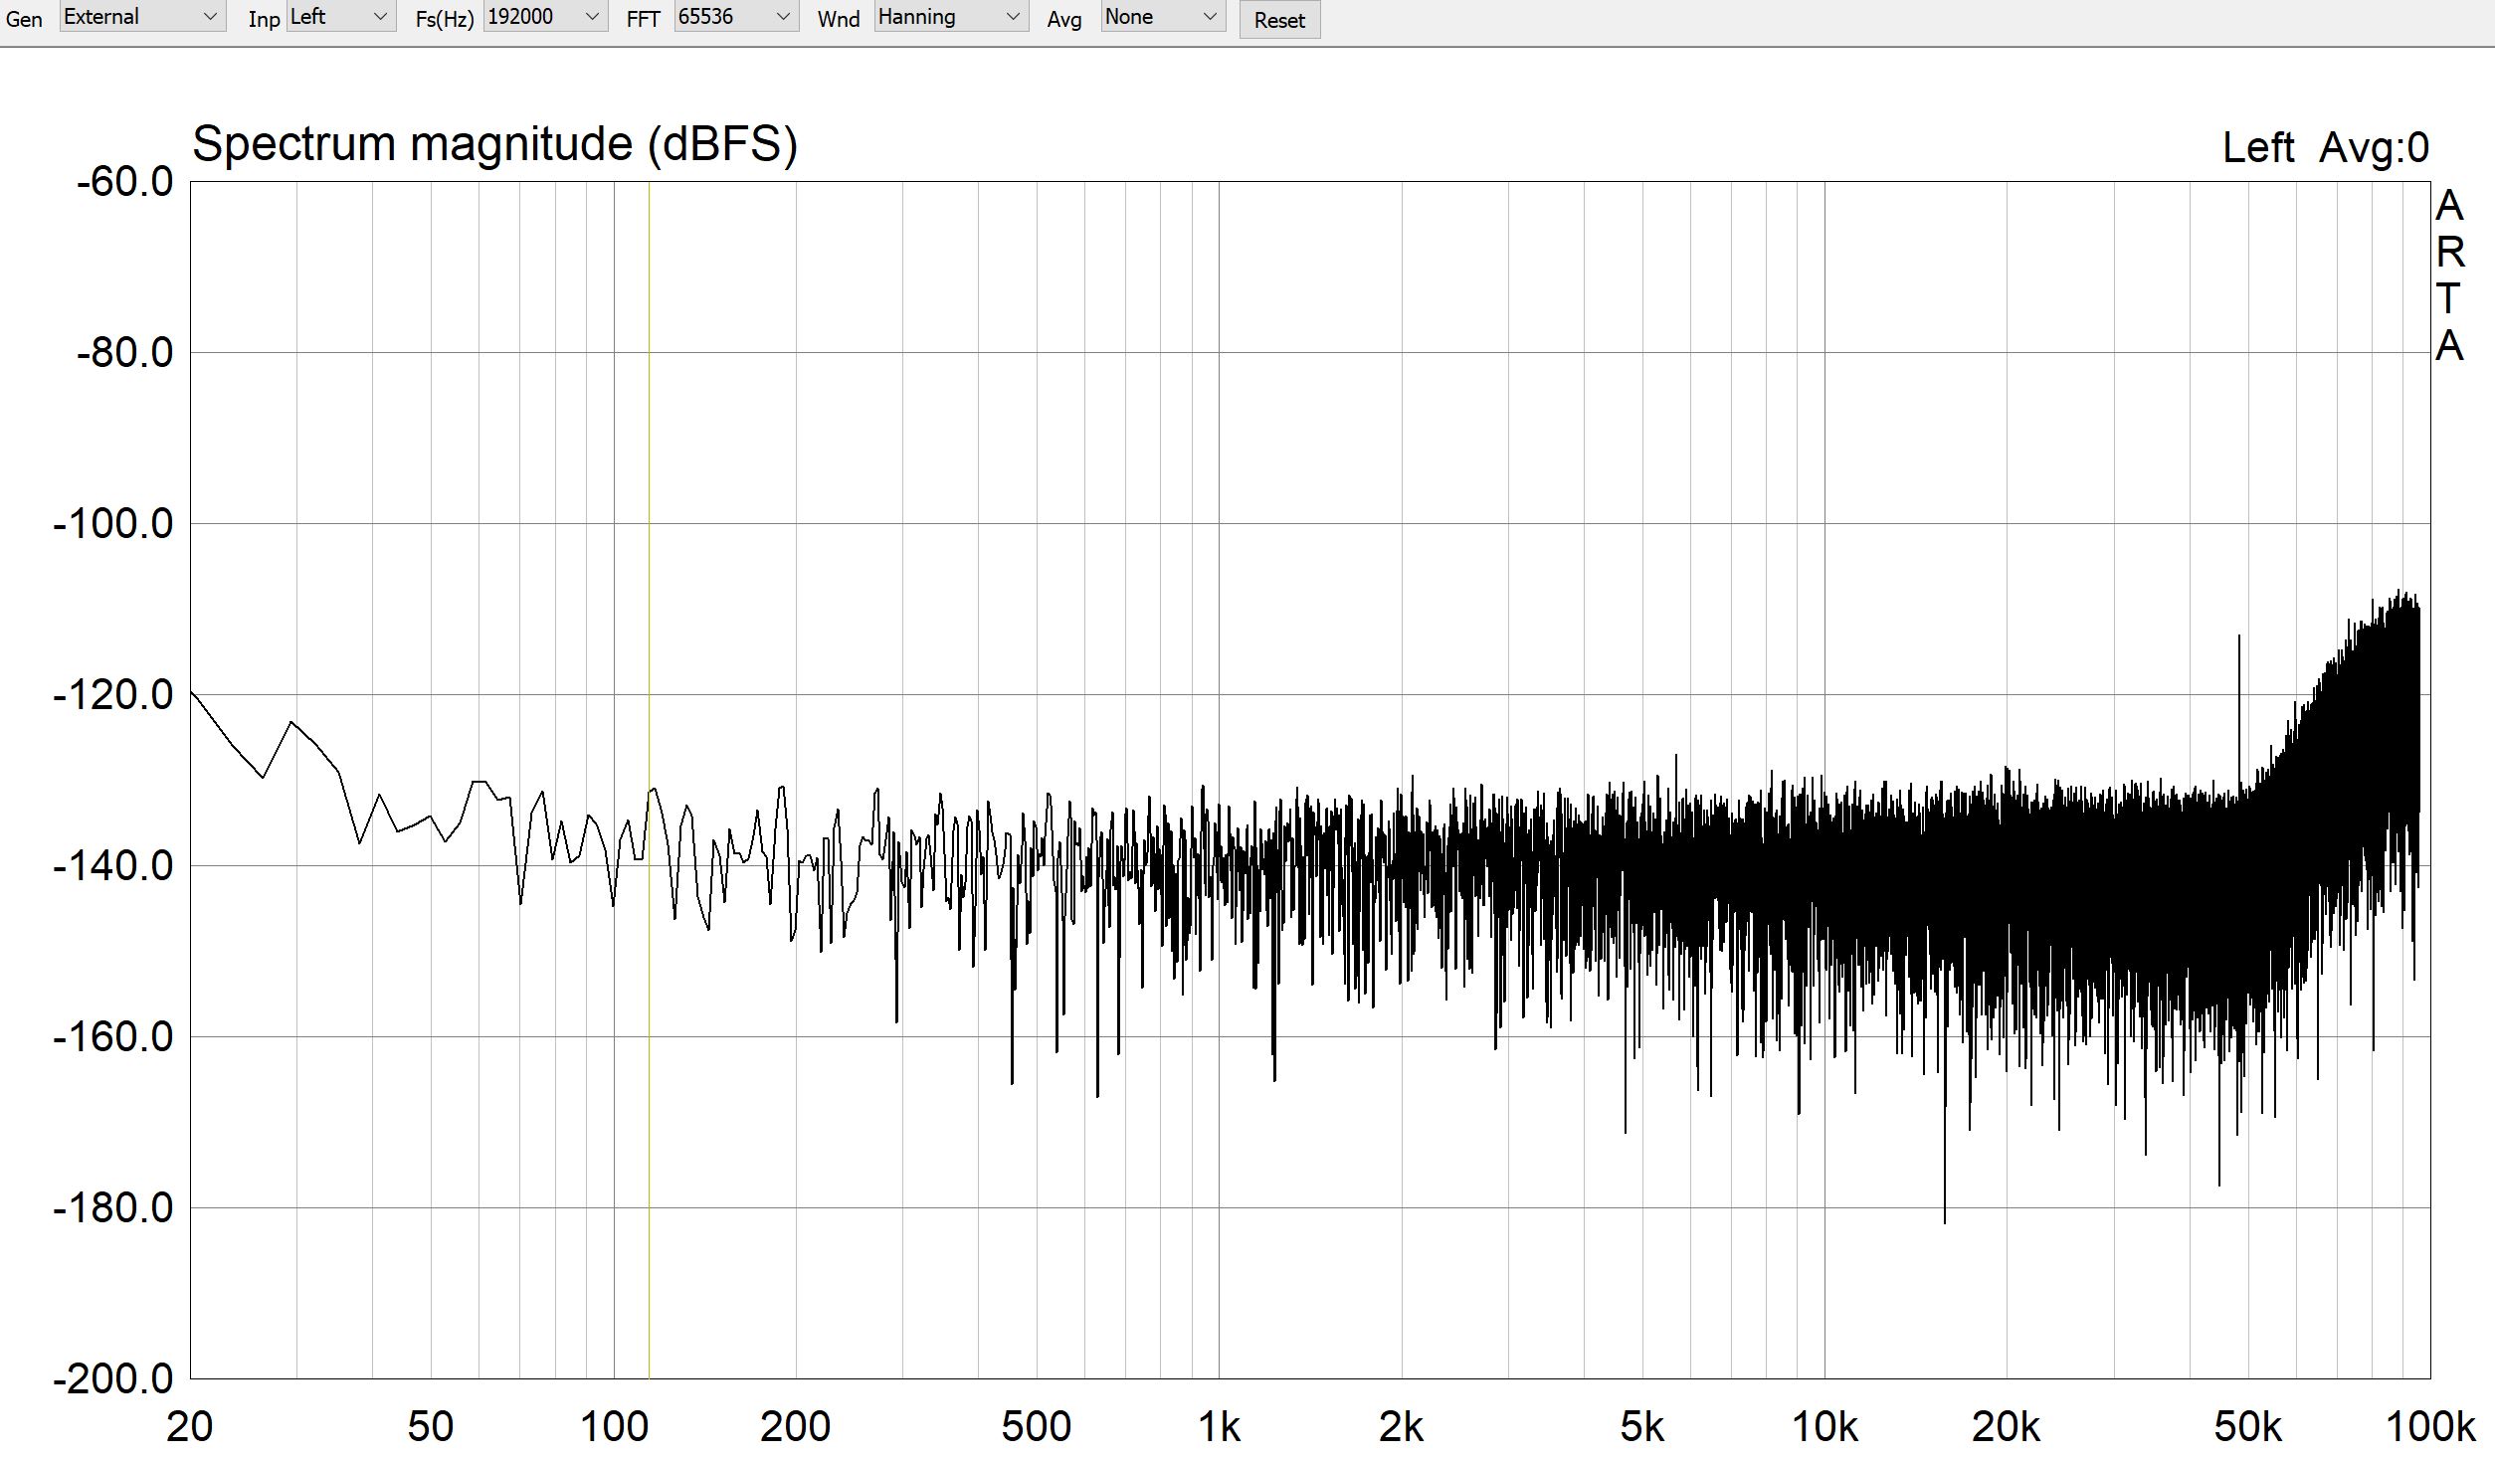Open the Fs(Hz) sampling rate dropdown
Viewport: 2495px width, 1457px height.
coord(545,17)
